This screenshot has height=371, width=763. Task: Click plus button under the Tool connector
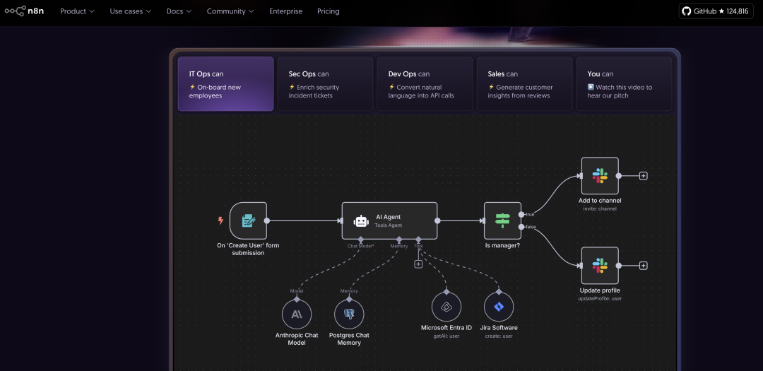point(418,264)
